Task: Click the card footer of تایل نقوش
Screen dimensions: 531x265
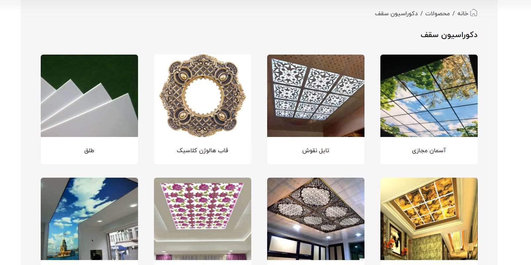Action: pos(315,151)
